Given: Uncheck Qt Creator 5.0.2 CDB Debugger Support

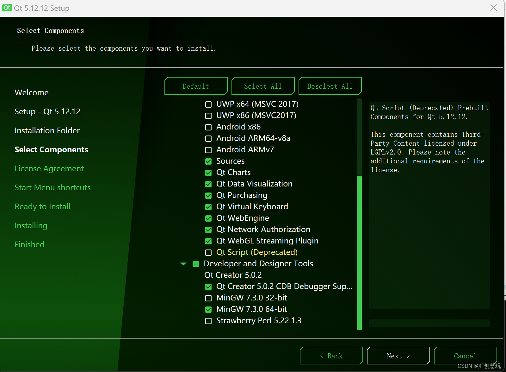Looking at the screenshot, I should [208, 287].
